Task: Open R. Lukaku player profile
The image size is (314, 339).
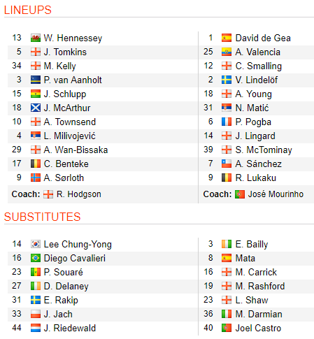Action: [256, 178]
